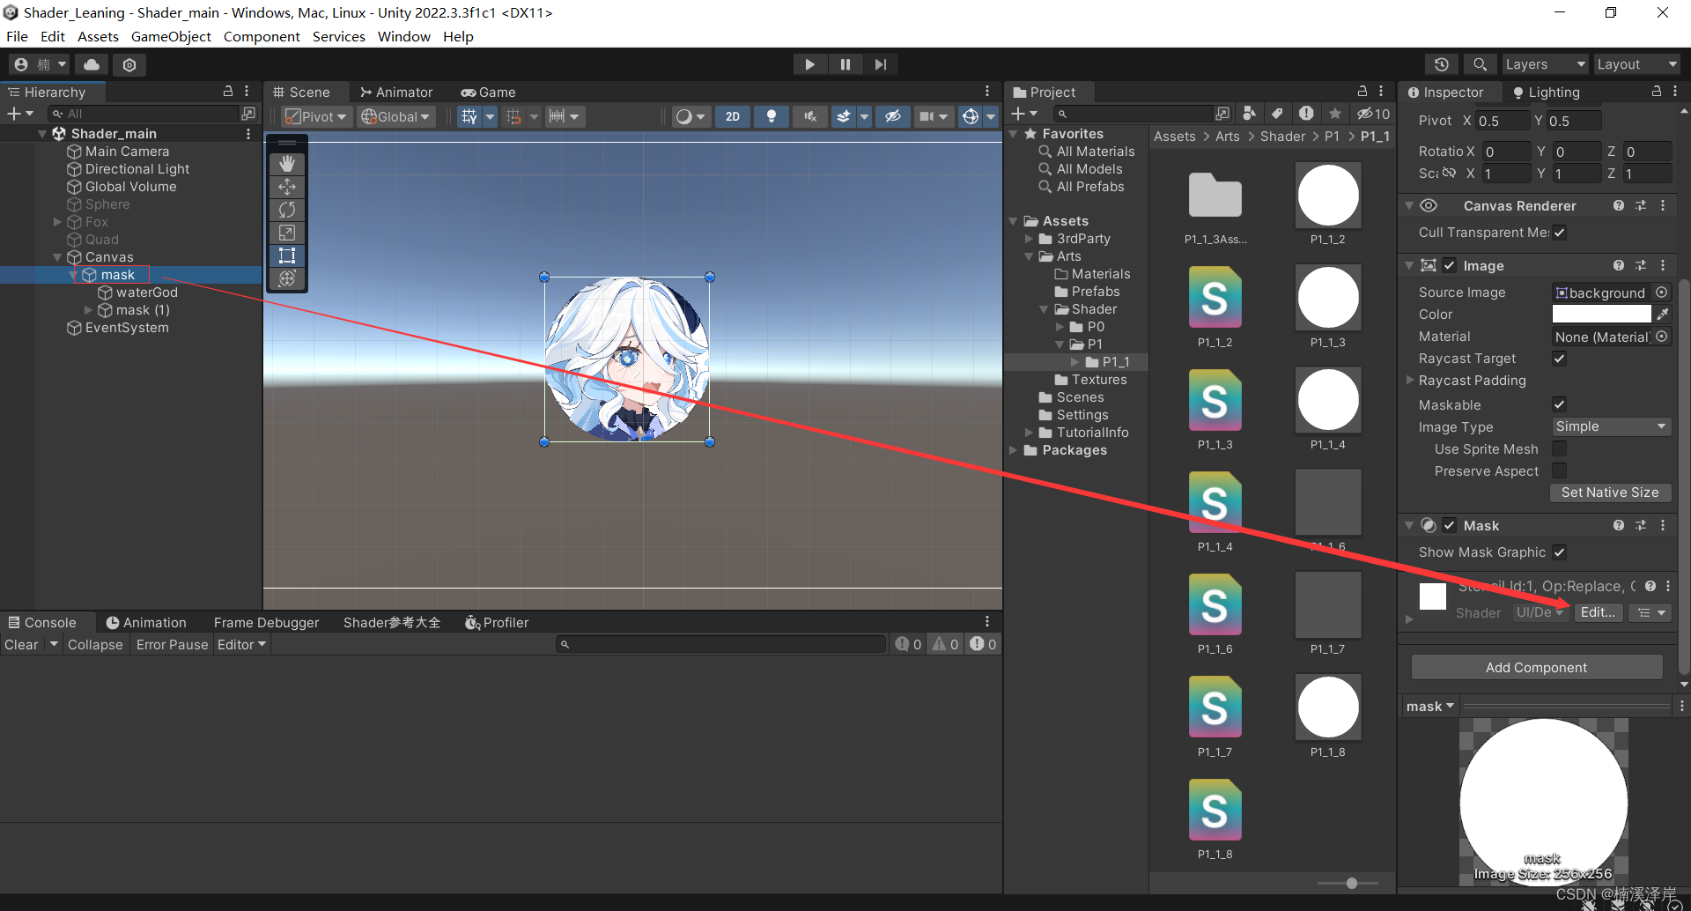Switch to the Game tab

click(x=489, y=92)
